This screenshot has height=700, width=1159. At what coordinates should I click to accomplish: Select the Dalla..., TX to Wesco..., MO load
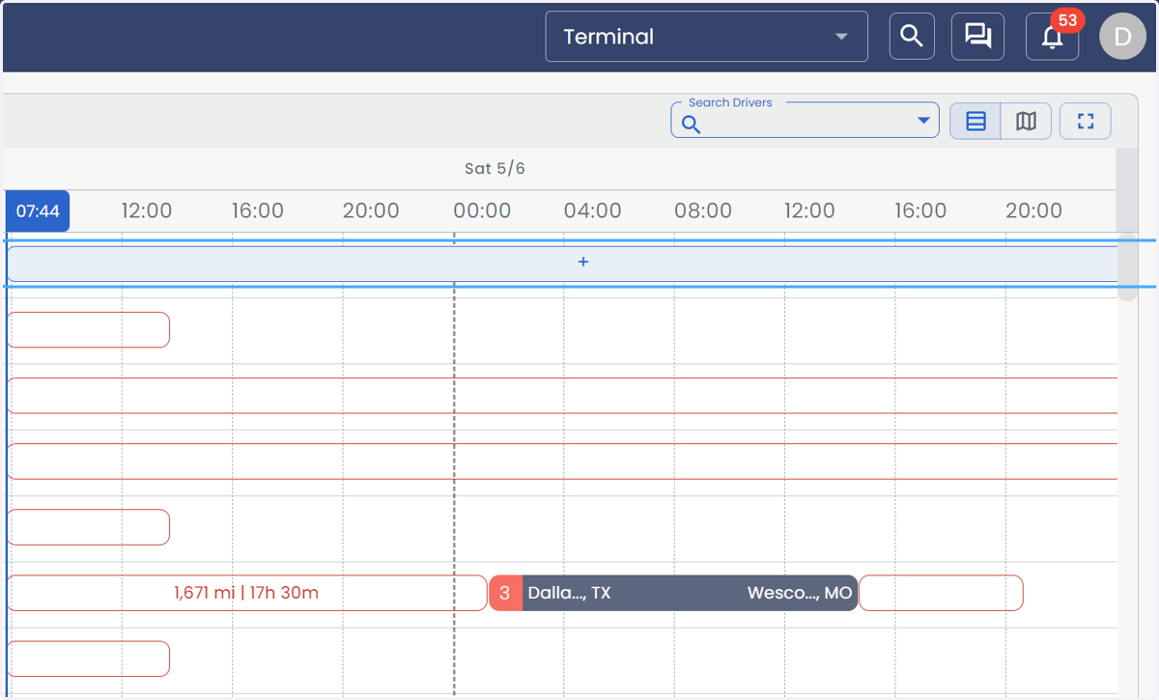tap(673, 593)
